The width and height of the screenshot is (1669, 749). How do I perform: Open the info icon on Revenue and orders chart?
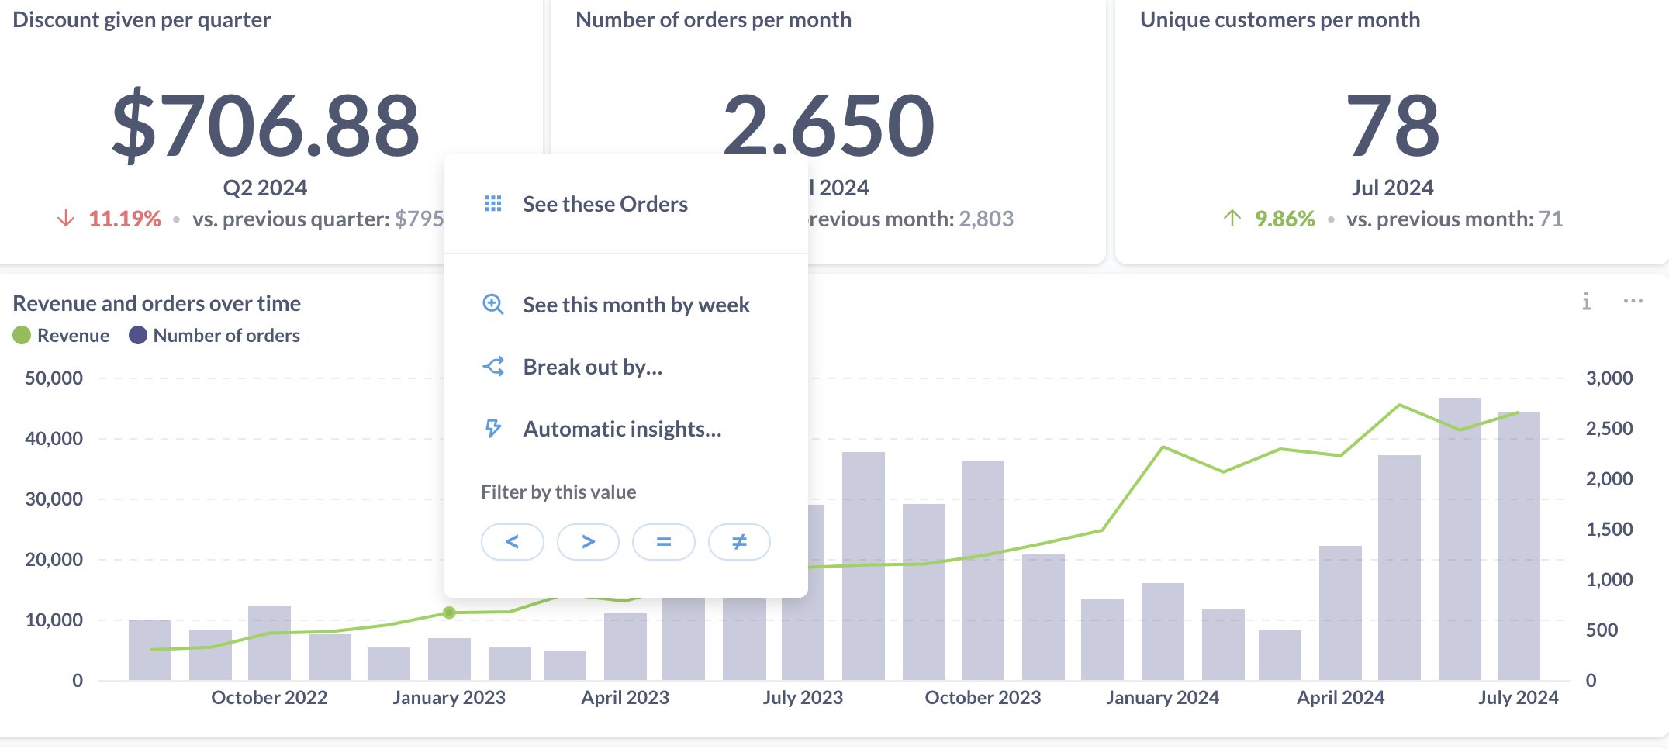(1586, 301)
